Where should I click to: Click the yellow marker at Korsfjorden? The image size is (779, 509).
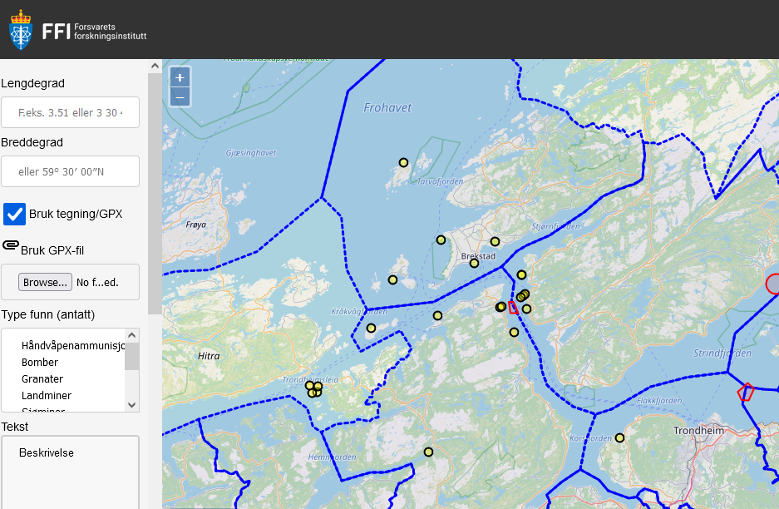(619, 437)
